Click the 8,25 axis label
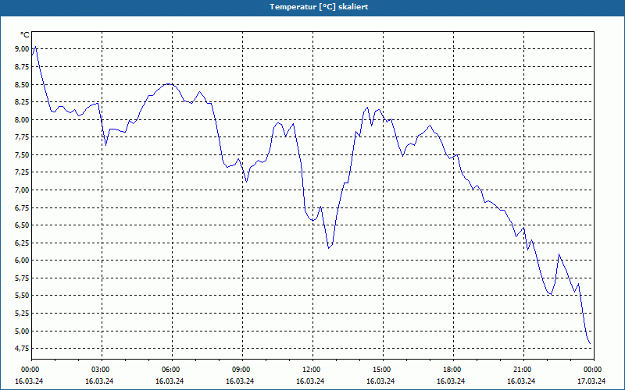The width and height of the screenshot is (625, 390). tap(22, 102)
